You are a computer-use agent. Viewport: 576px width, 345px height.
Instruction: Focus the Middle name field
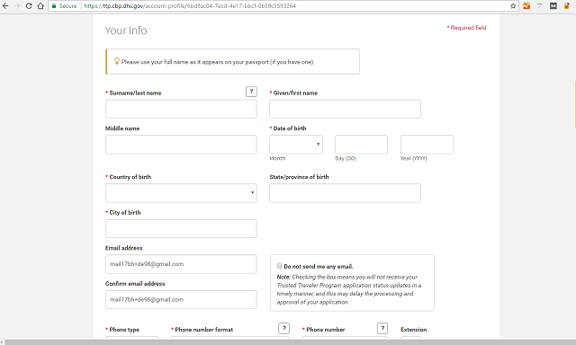pos(181,145)
